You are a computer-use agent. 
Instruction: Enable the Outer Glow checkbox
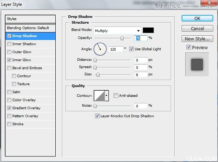[9, 52]
